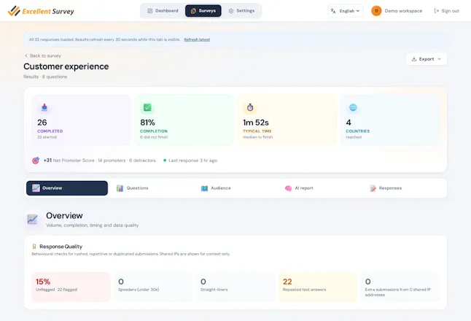
Task: Click the Customer experience title
Action: 66,66
